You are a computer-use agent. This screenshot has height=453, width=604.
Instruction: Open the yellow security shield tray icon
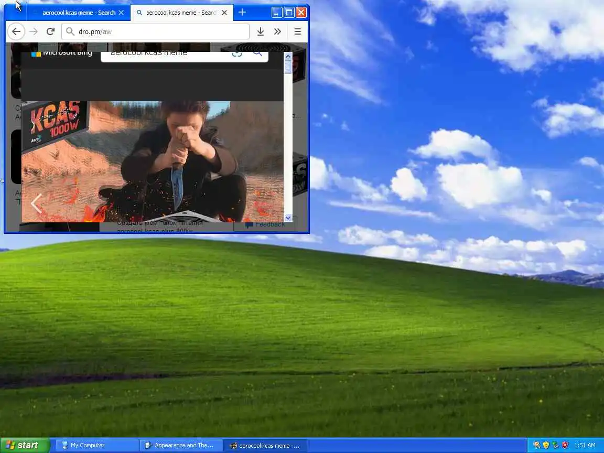[546, 445]
